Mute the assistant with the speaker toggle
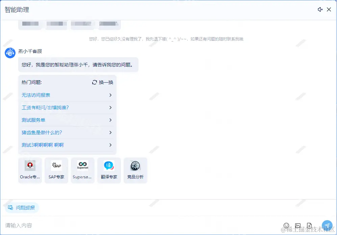Viewport: 337px width, 235px height. click(x=320, y=9)
